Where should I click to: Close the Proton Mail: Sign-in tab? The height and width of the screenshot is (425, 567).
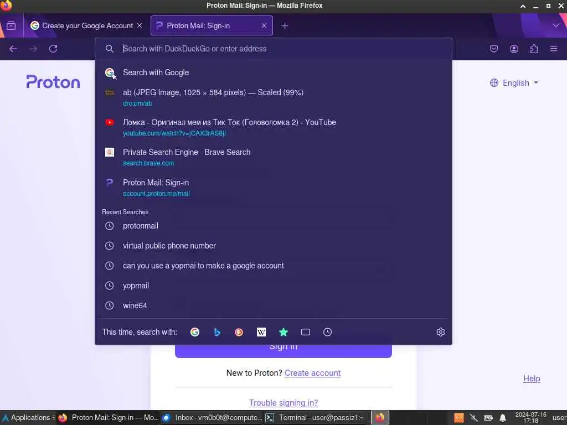coord(264,25)
